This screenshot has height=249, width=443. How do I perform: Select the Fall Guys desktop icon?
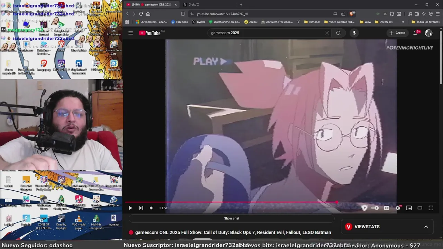26,201
